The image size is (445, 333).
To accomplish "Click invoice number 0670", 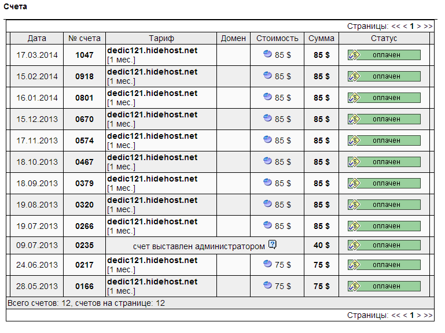I will click(x=84, y=119).
